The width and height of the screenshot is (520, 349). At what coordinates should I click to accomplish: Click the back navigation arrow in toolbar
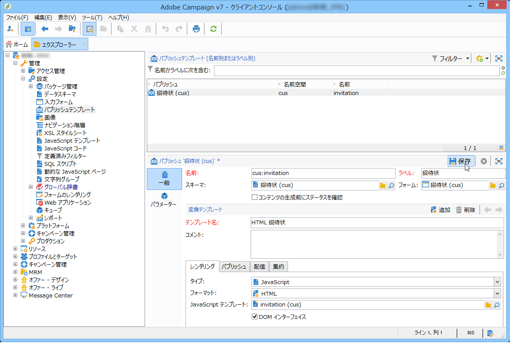pos(45,29)
